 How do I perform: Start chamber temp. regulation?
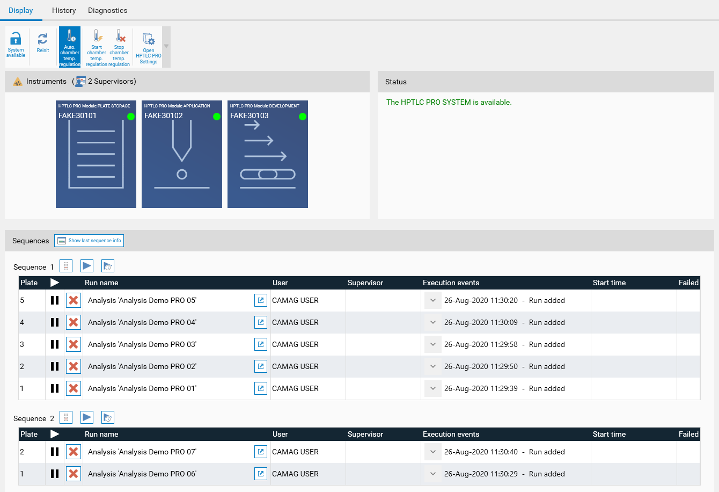click(97, 47)
